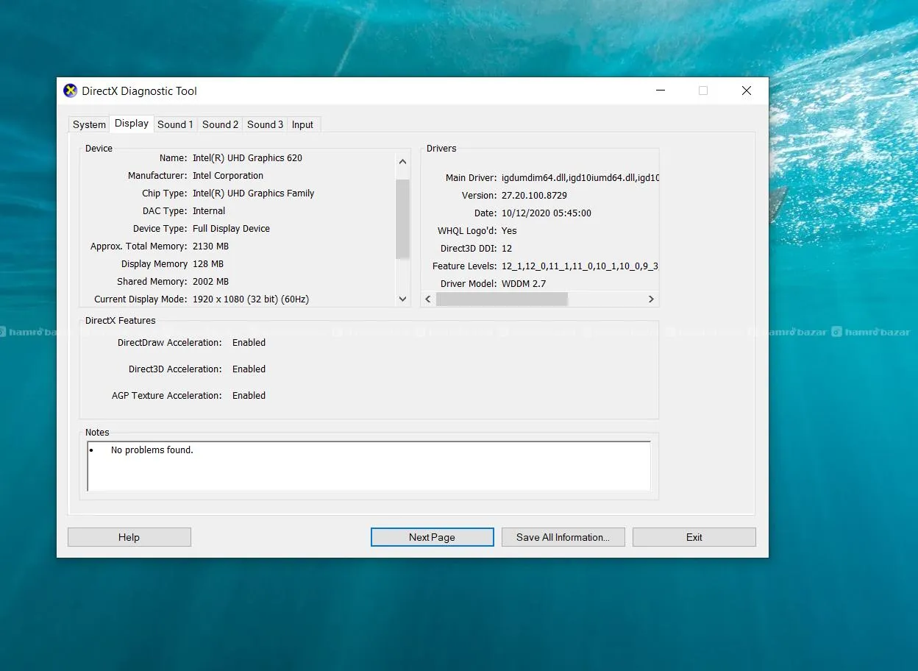Close the DirectX Diagnostic Tool window
Image resolution: width=918 pixels, height=671 pixels.
(746, 90)
